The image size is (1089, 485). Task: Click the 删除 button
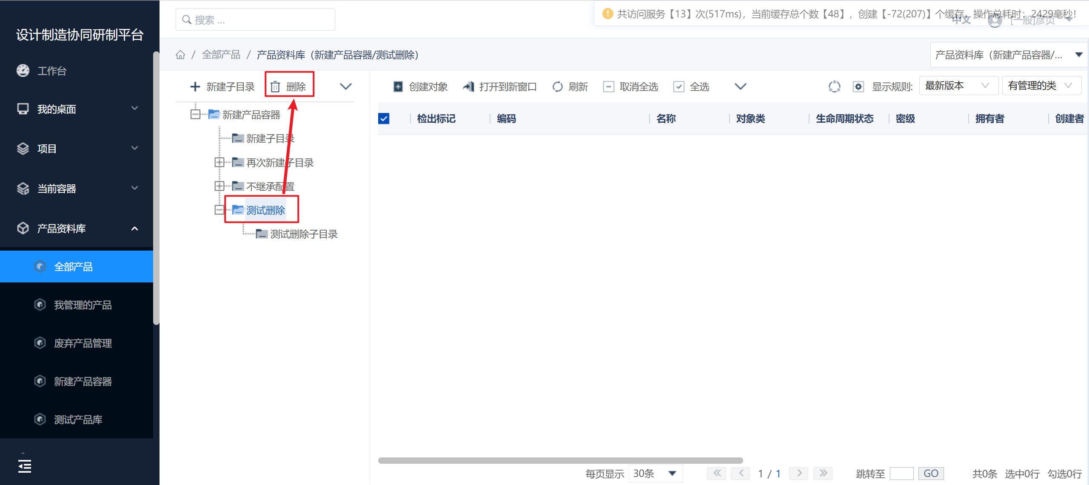(x=289, y=87)
